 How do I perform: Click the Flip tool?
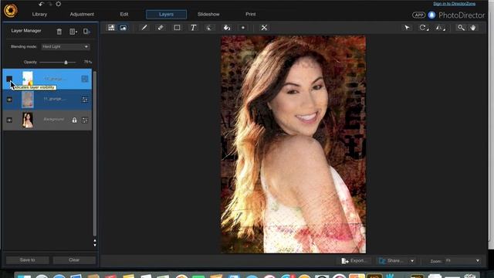pos(440,28)
